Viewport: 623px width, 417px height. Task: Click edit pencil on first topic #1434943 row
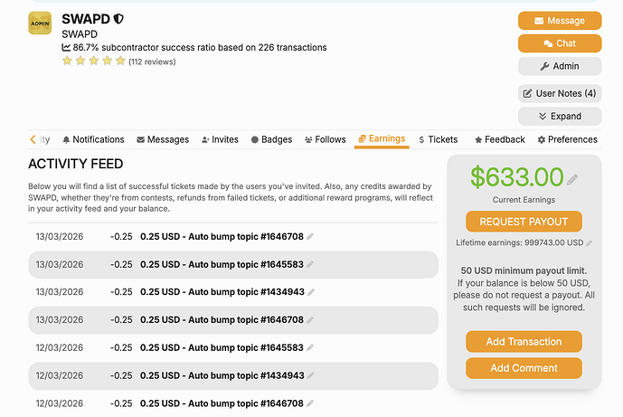point(310,292)
